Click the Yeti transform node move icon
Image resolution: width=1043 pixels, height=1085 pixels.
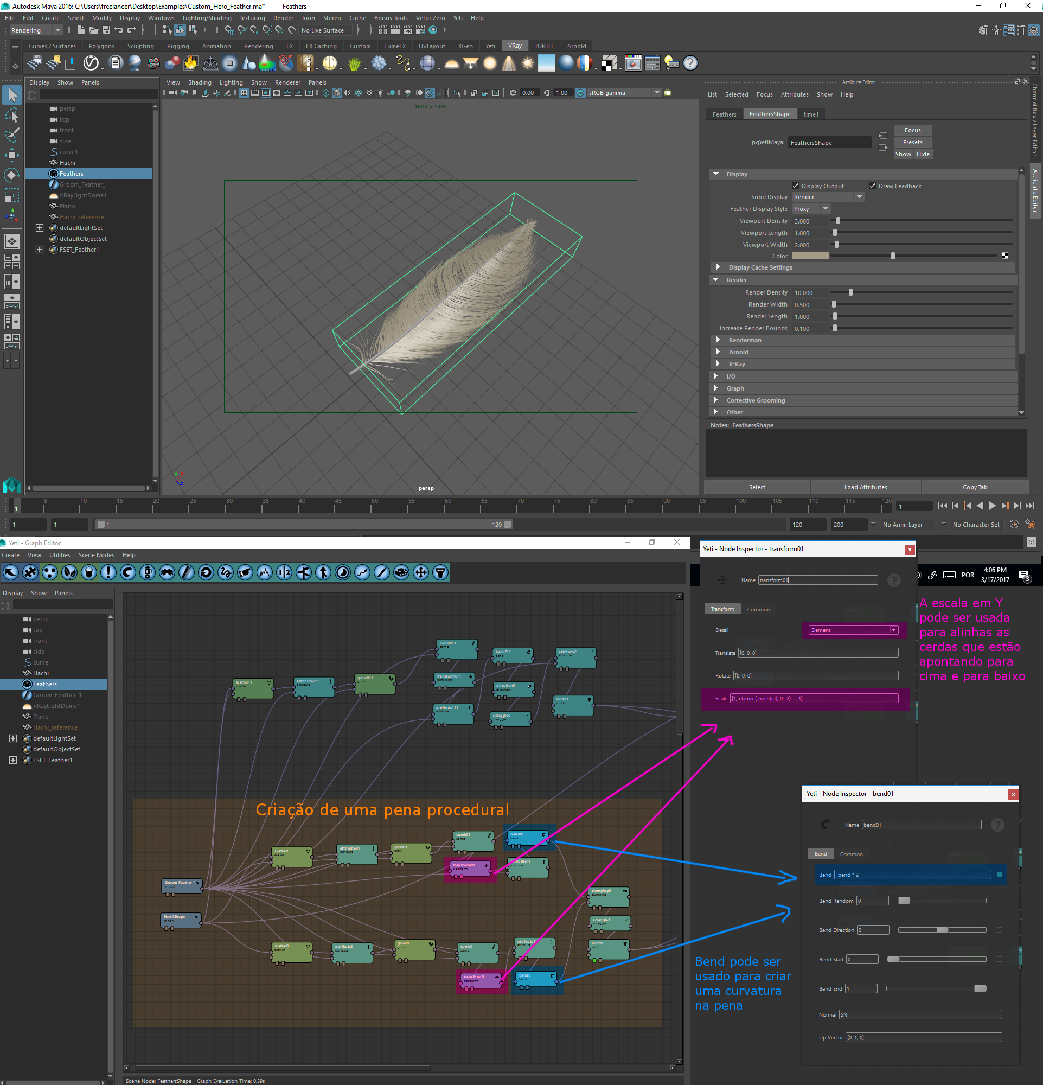point(420,572)
